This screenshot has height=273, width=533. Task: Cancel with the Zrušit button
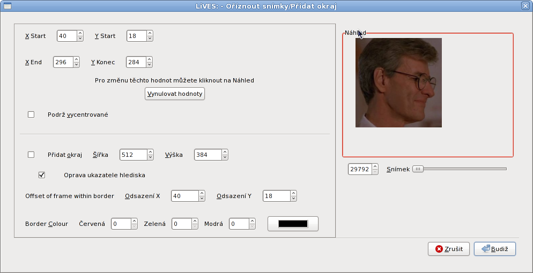(x=449, y=249)
